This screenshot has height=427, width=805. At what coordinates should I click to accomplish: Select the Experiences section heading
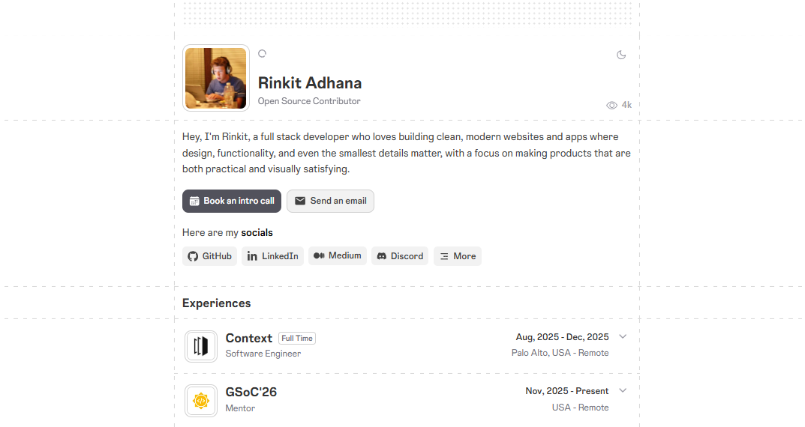[217, 303]
